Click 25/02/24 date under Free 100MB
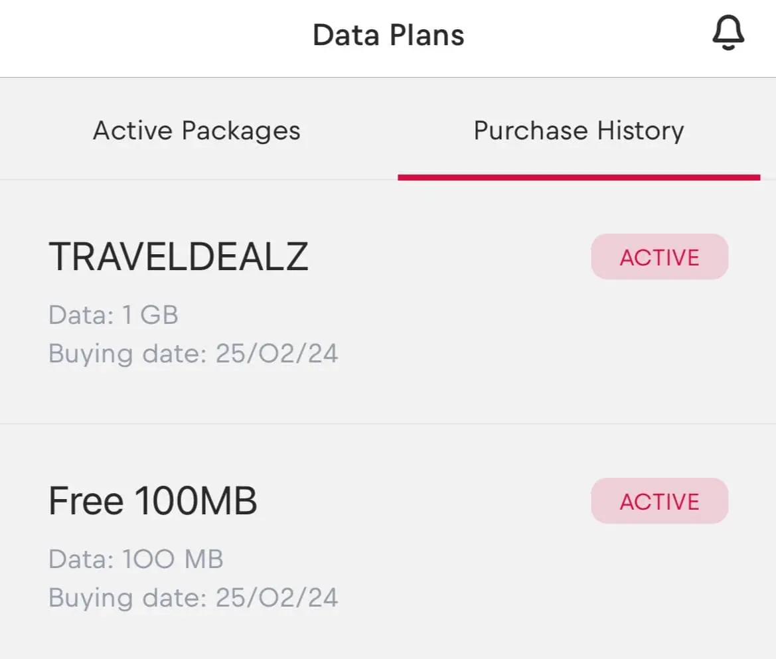The width and height of the screenshot is (776, 659). [x=277, y=597]
